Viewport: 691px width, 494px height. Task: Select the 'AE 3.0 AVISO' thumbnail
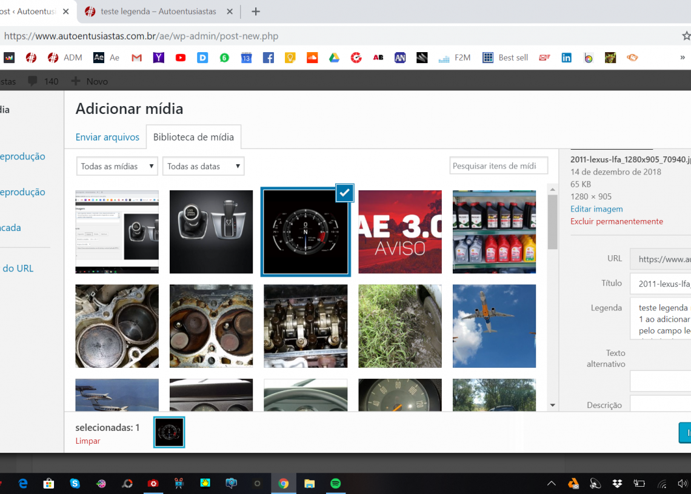tap(400, 232)
